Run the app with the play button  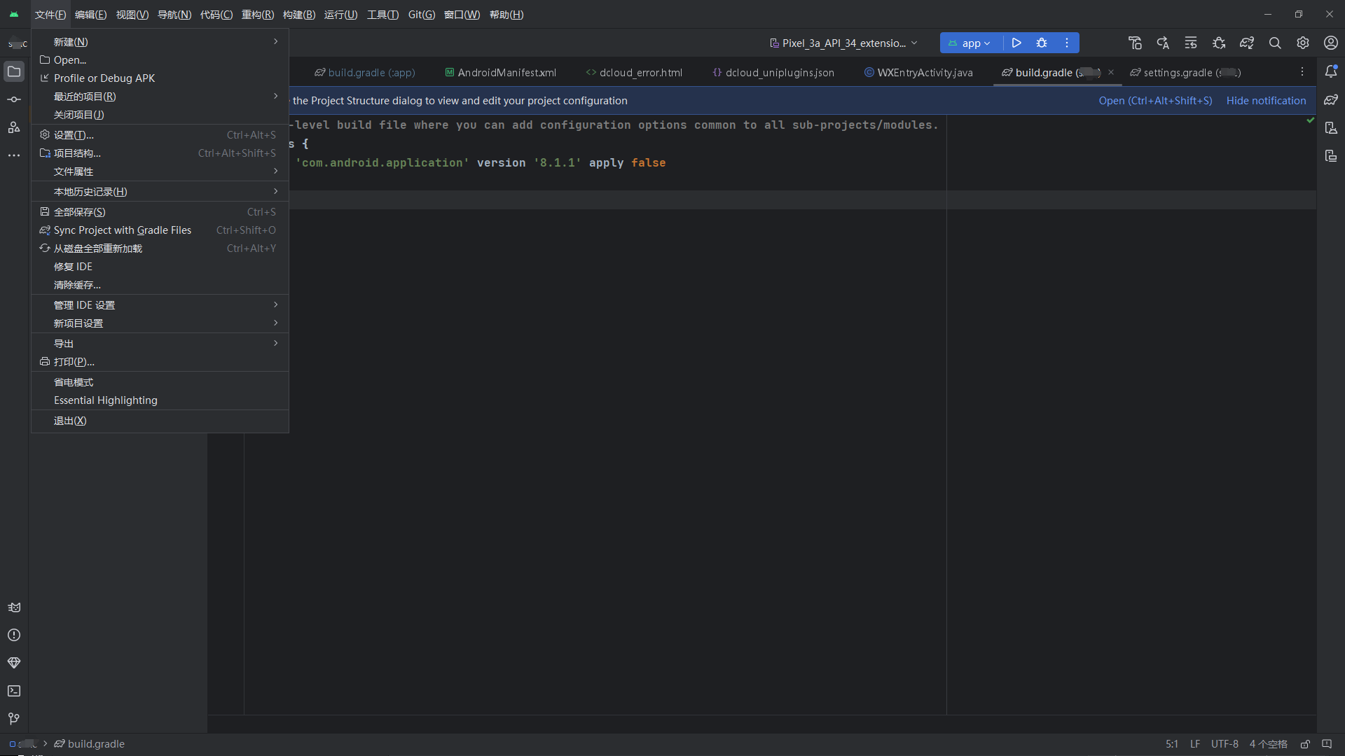(x=1016, y=43)
